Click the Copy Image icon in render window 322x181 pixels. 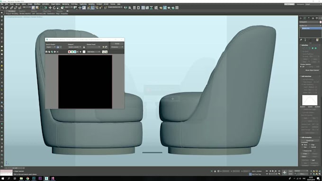click(x=49, y=52)
